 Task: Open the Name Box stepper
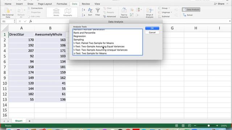pyautogui.click(x=14, y=21)
